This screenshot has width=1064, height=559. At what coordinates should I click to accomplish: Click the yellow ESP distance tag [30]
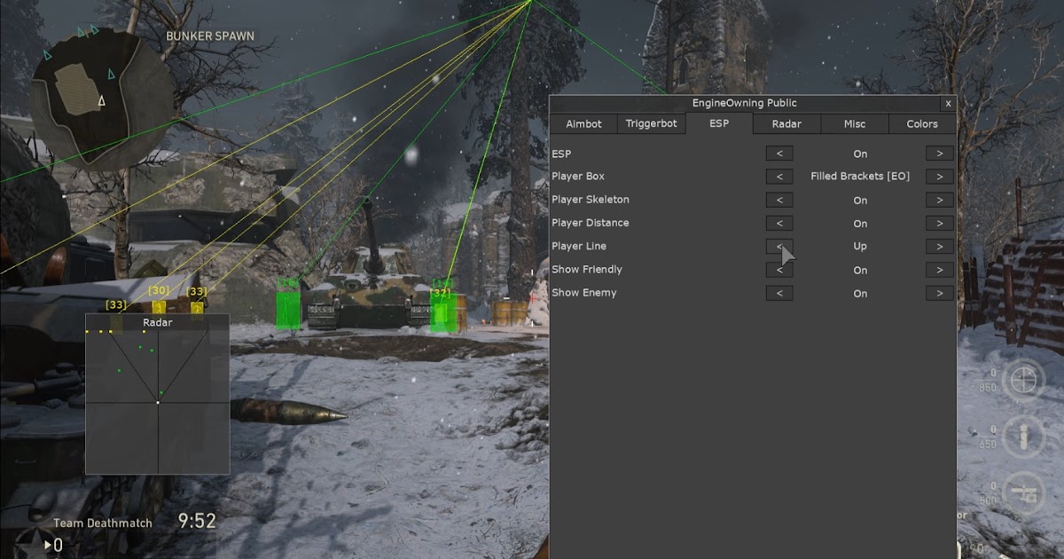pyautogui.click(x=159, y=290)
